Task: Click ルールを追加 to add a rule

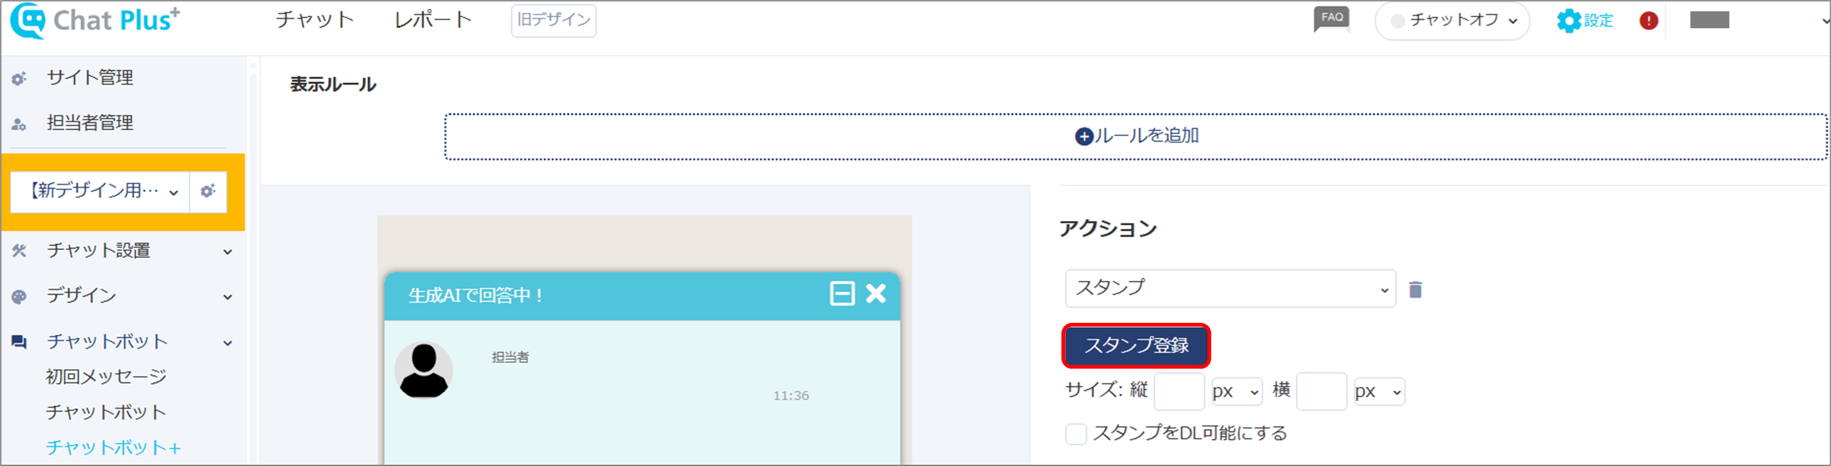Action: coord(1137,136)
